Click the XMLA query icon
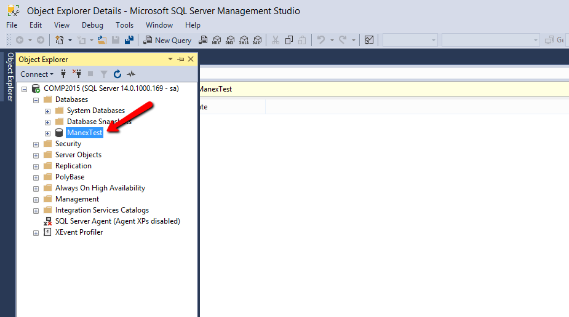Viewport: 569px width, 317px height. [x=244, y=40]
